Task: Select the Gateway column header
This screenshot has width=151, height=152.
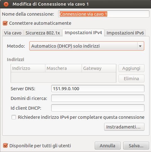Action: pos(99,68)
